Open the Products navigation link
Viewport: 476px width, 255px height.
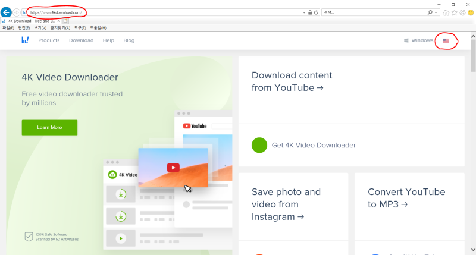(49, 40)
